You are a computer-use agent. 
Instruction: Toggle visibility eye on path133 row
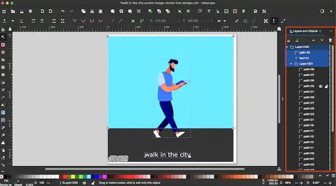[x=320, y=86]
